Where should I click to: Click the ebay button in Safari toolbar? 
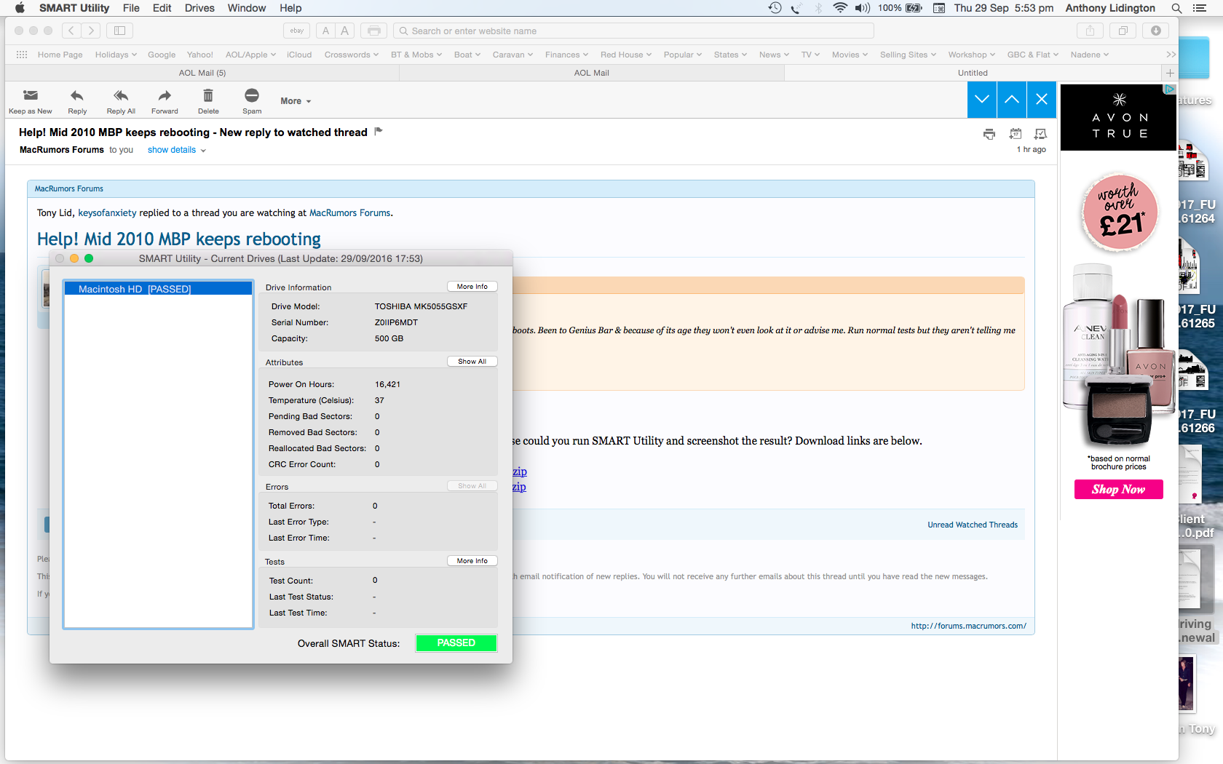[x=297, y=31]
